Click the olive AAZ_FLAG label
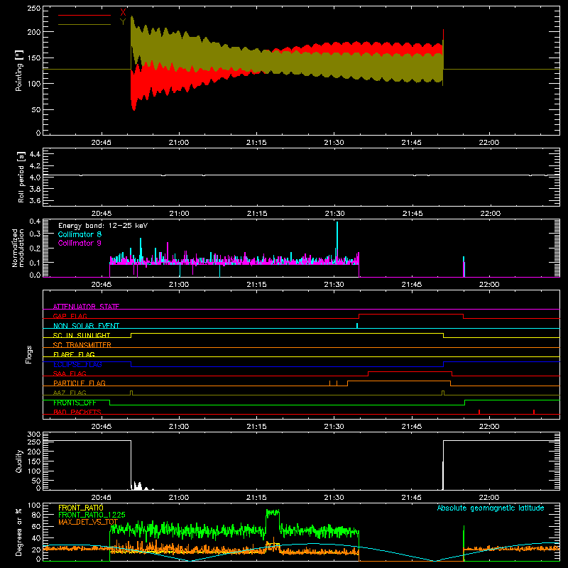The width and height of the screenshot is (568, 568). (x=70, y=393)
